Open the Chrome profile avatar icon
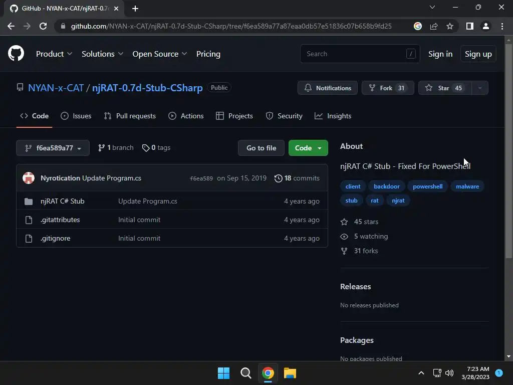This screenshot has height=385, width=513. pos(486,26)
